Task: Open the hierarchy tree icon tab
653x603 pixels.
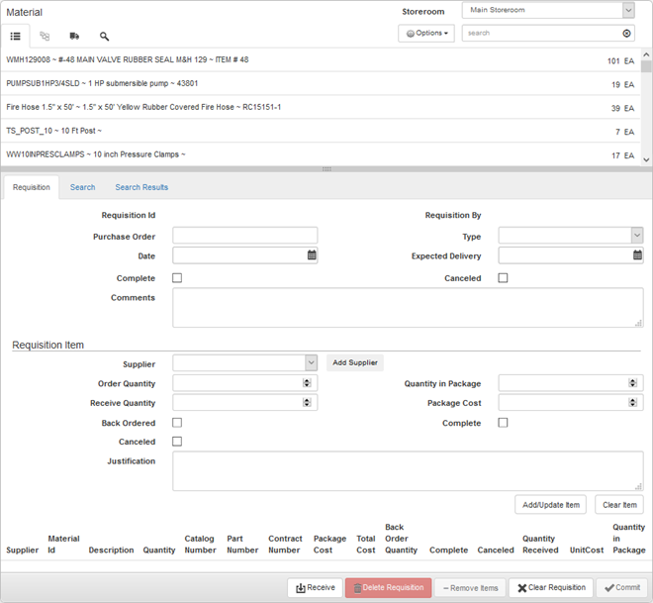Action: pos(45,36)
